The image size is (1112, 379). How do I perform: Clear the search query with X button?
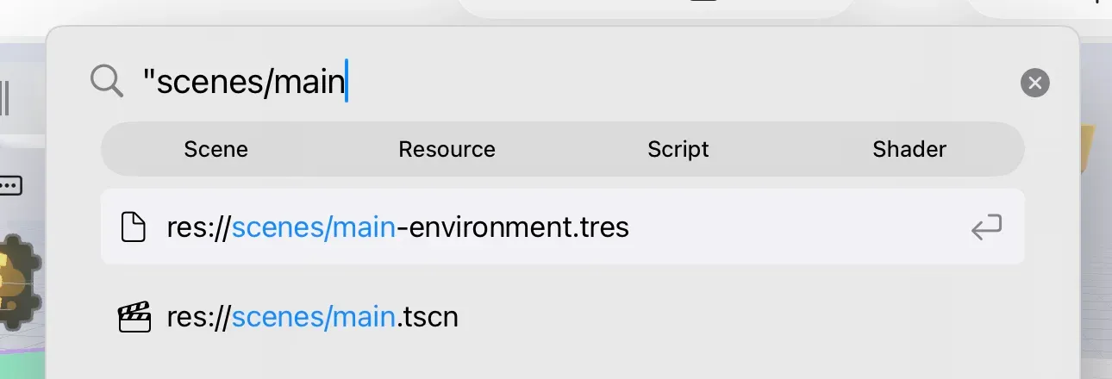point(1034,83)
